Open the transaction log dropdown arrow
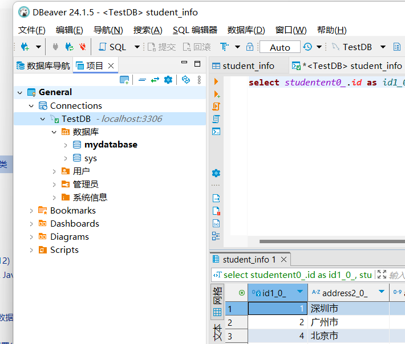 click(x=319, y=47)
